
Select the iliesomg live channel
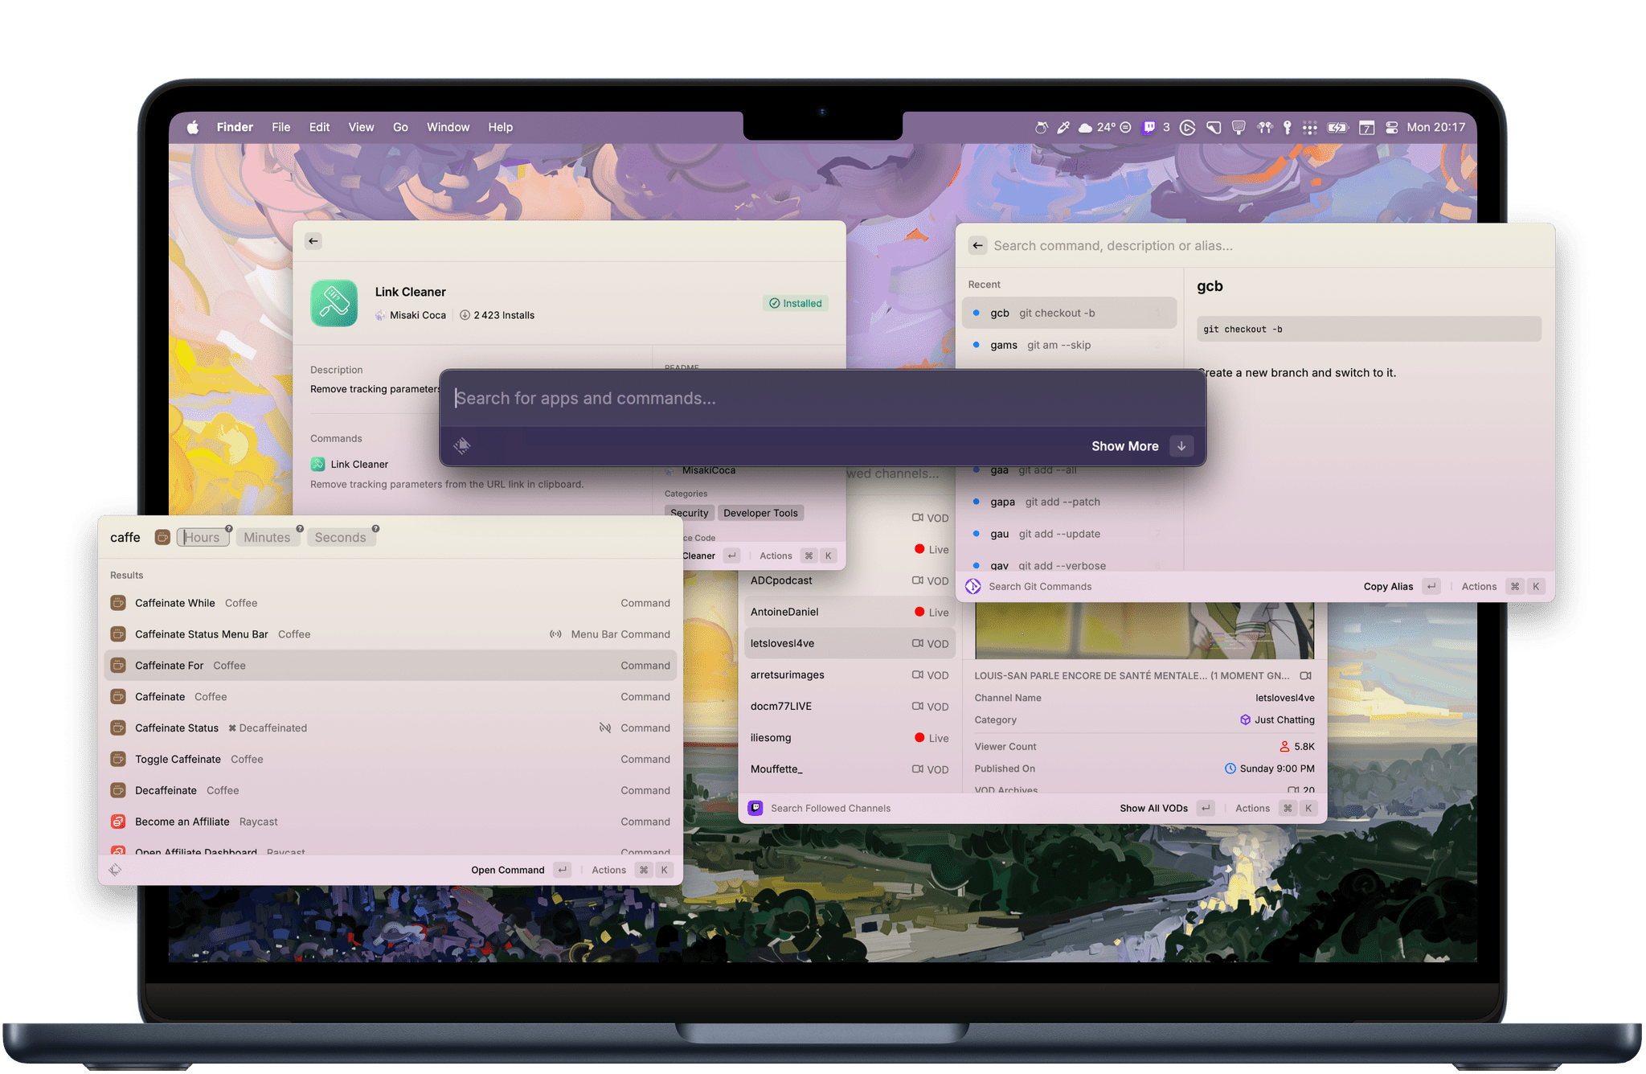(x=850, y=737)
